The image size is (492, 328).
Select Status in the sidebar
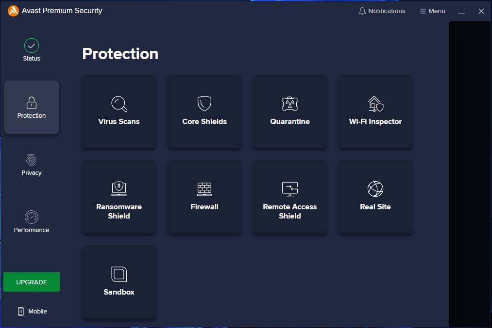[x=31, y=50]
